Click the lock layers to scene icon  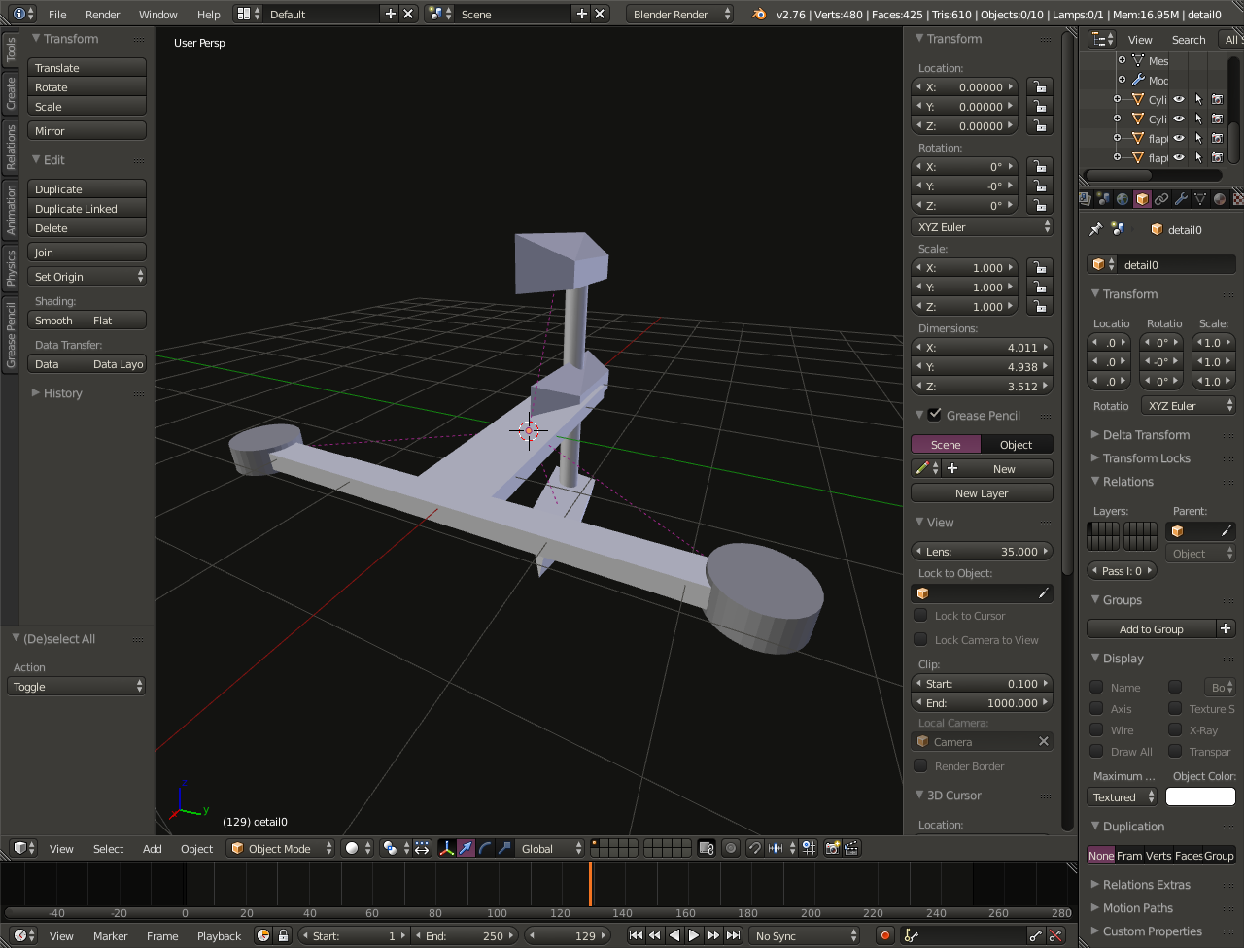(x=707, y=848)
